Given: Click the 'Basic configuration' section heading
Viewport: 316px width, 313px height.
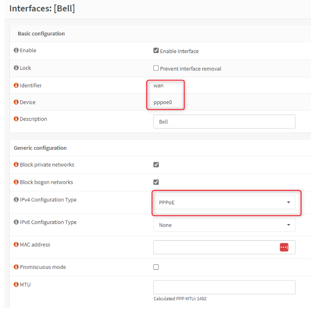Looking at the screenshot, I should (x=41, y=33).
